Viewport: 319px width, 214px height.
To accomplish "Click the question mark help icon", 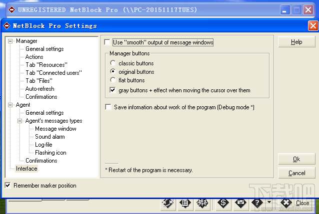I will click(257, 203).
